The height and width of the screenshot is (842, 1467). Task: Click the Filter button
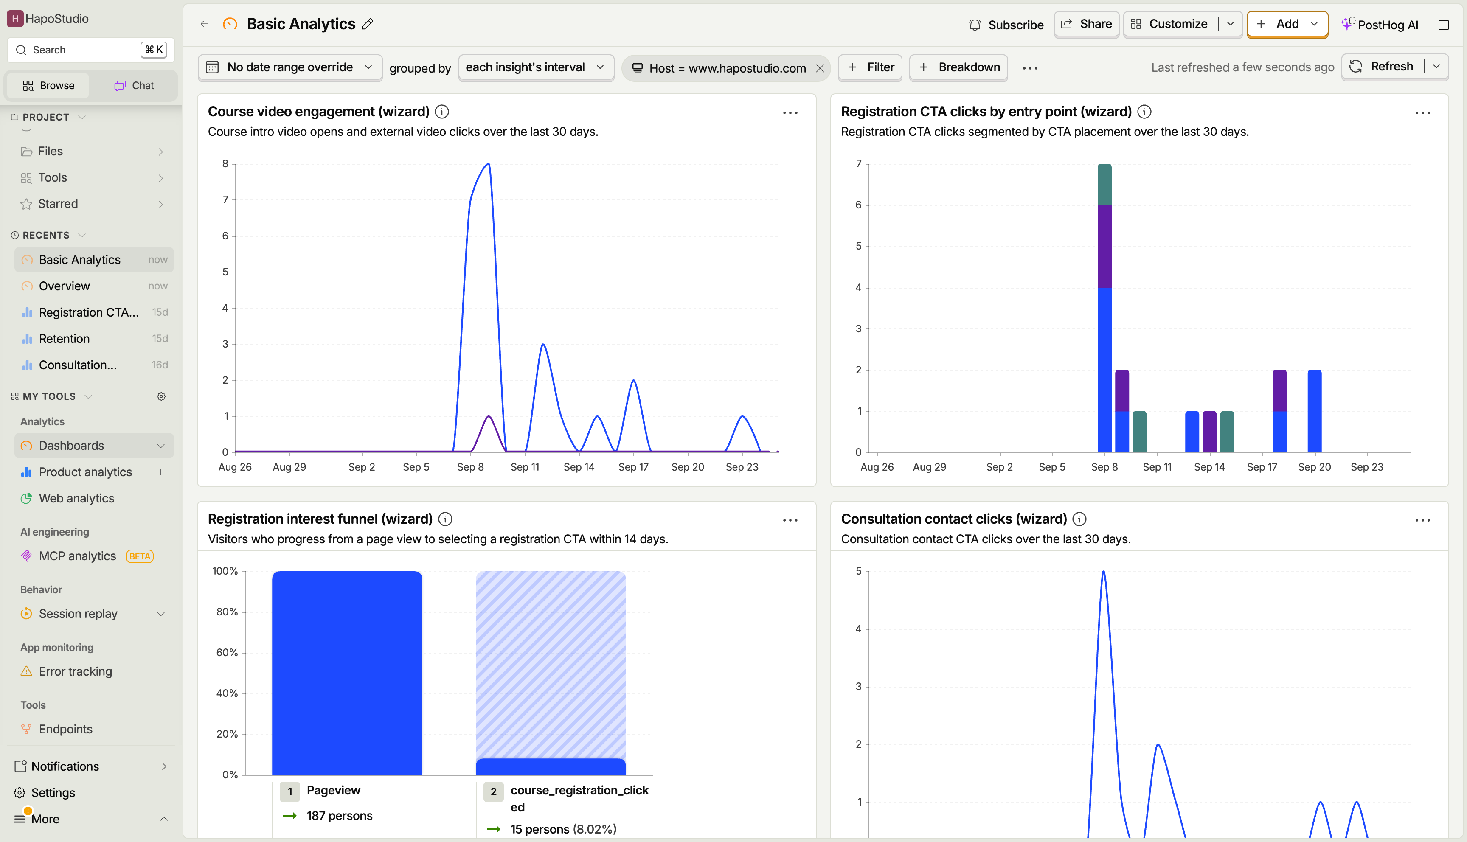[x=870, y=67]
